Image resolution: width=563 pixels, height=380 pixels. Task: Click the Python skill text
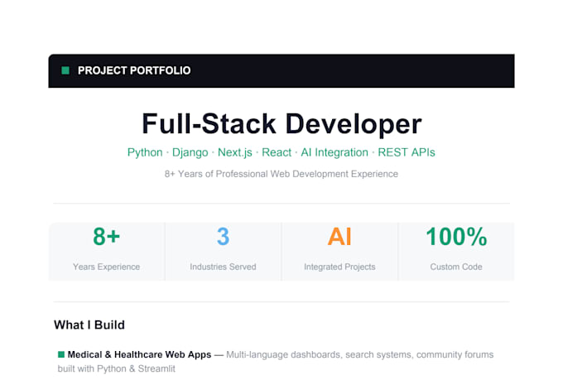tap(145, 152)
